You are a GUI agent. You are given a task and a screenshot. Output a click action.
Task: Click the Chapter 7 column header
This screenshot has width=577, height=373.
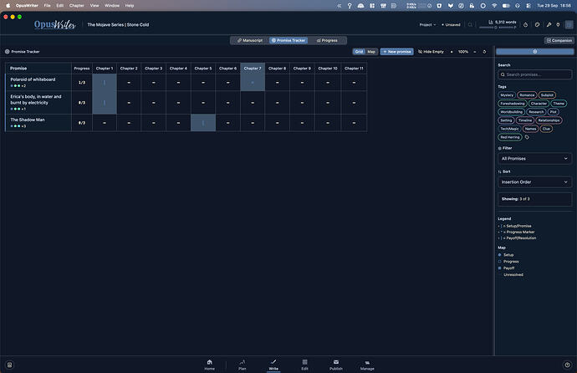click(x=253, y=69)
